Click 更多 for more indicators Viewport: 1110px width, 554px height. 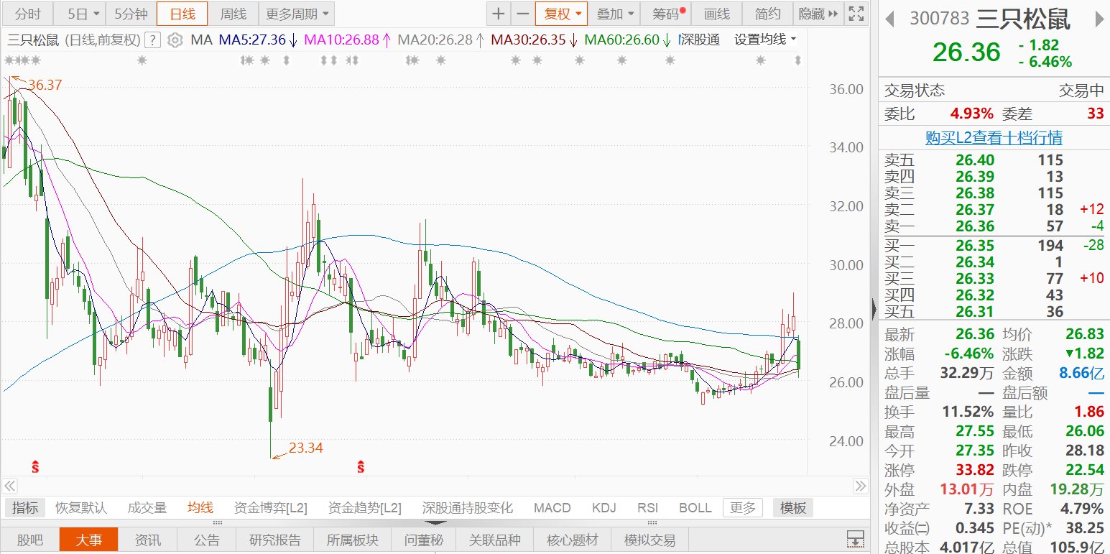pos(743,508)
